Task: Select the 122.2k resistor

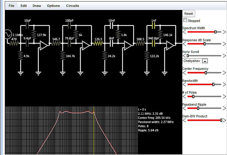Action: pyautogui.click(x=147, y=56)
